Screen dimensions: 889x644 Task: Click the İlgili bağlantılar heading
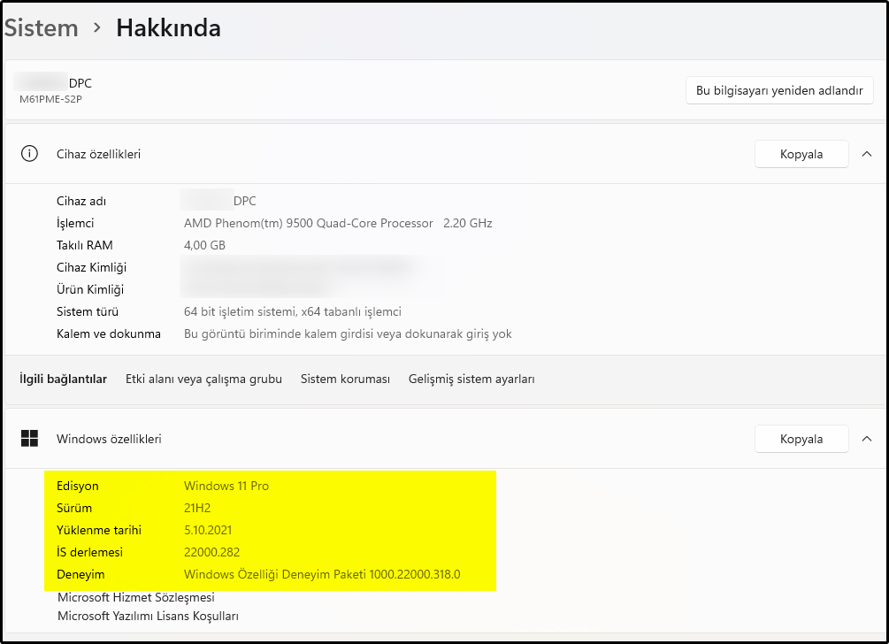[x=63, y=379]
